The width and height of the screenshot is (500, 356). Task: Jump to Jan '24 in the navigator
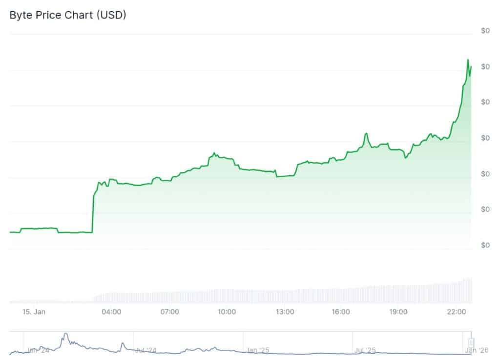click(38, 350)
